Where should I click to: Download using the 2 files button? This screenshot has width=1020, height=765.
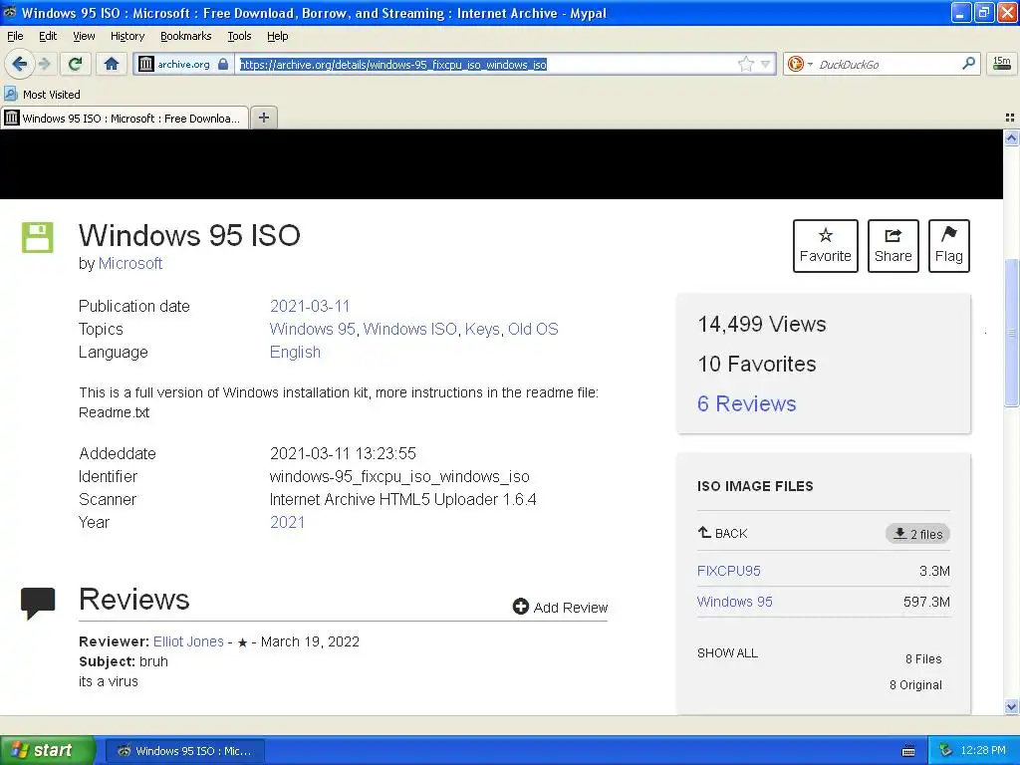coord(917,534)
